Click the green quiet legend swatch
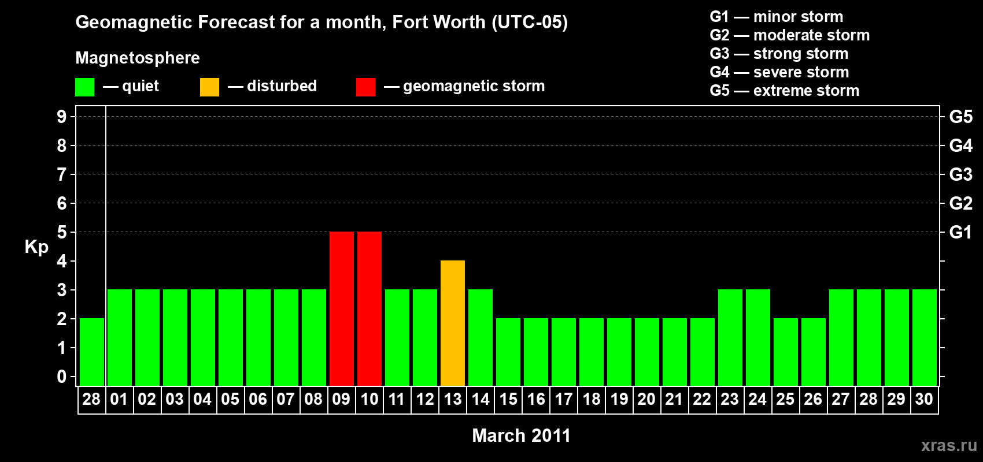Screen dimensions: 983x462 (84, 87)
